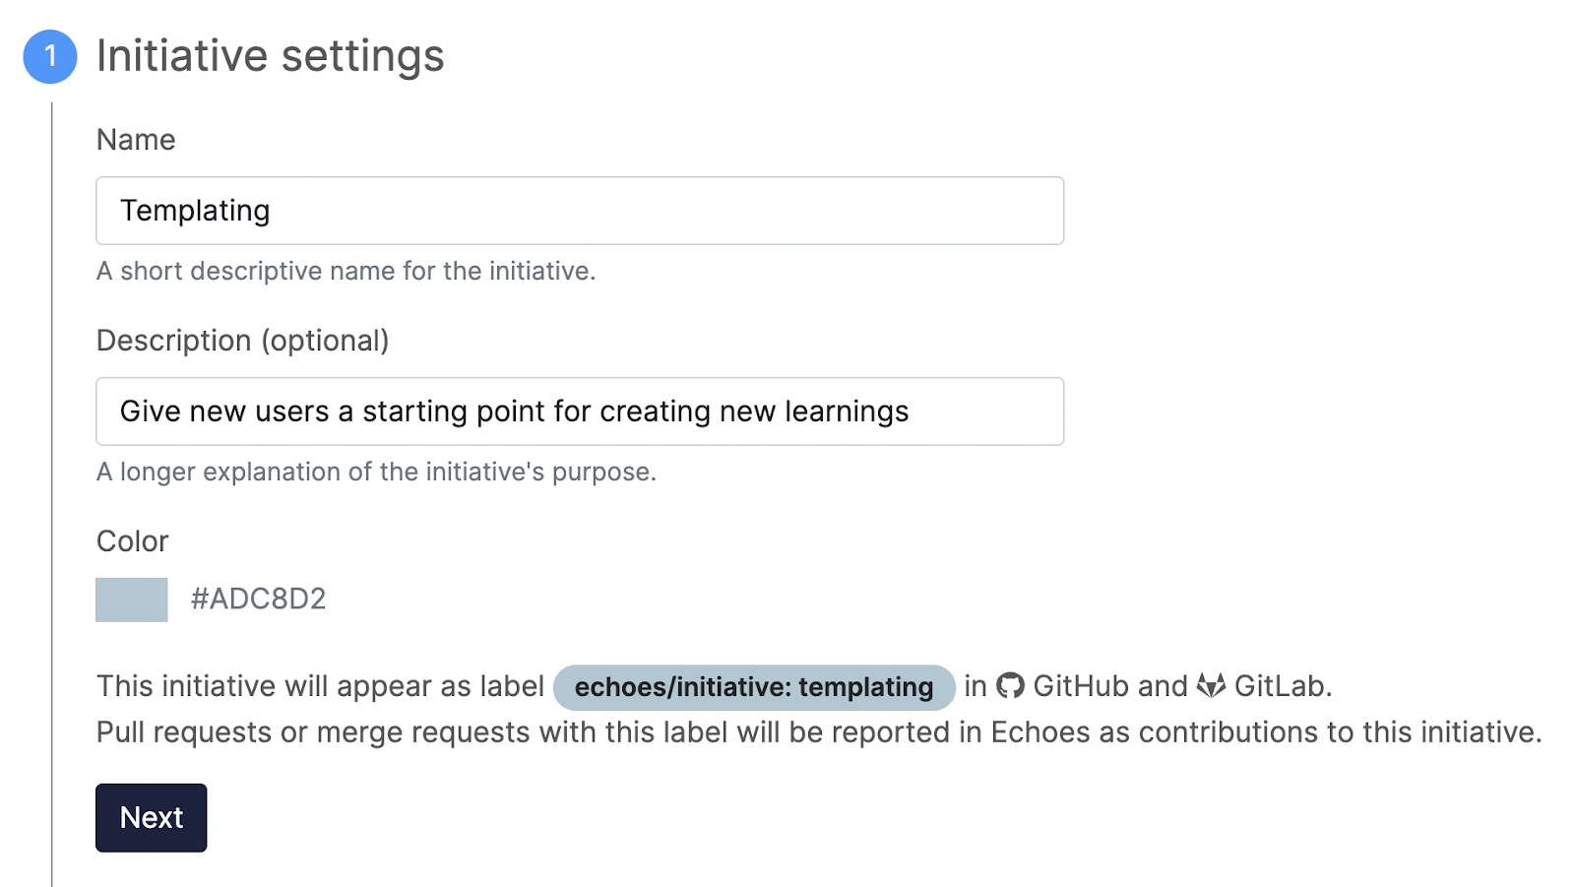The image size is (1575, 887).
Task: Click the blue step 1 circle
Action: [50, 56]
